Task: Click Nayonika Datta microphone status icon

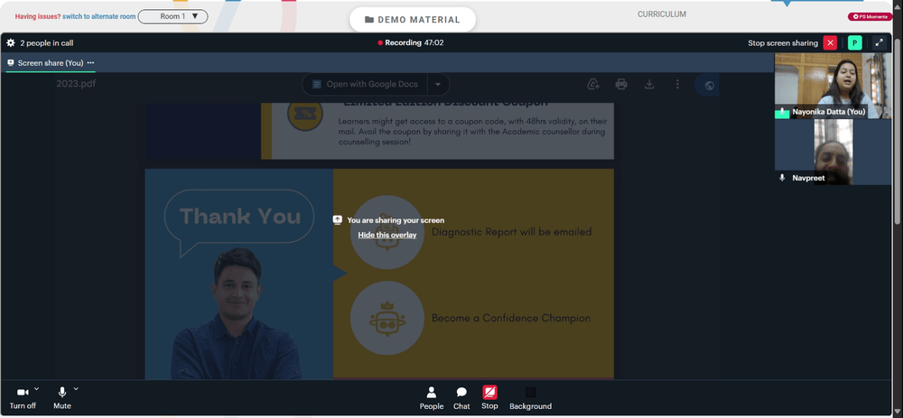Action: click(782, 112)
